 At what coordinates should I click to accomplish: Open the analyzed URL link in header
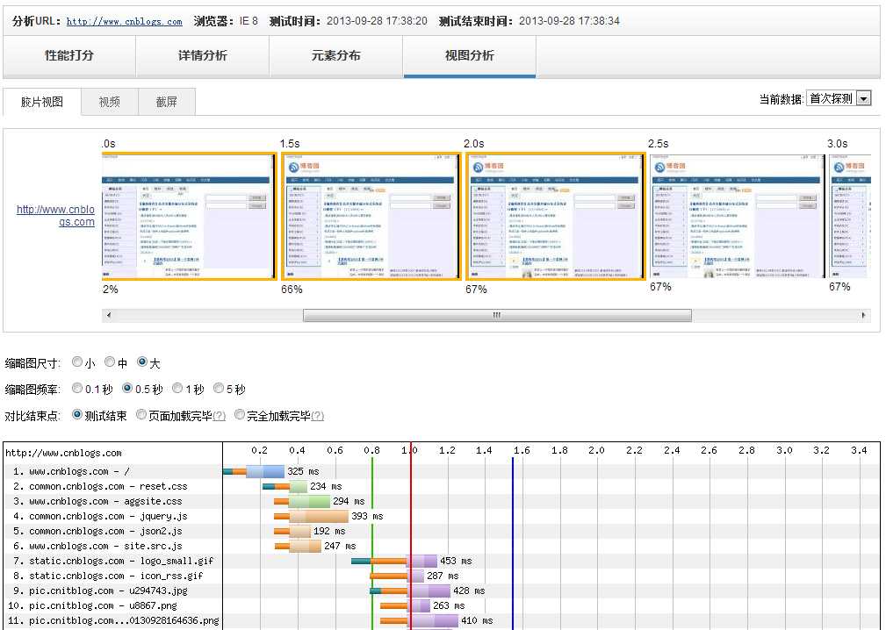tap(125, 21)
